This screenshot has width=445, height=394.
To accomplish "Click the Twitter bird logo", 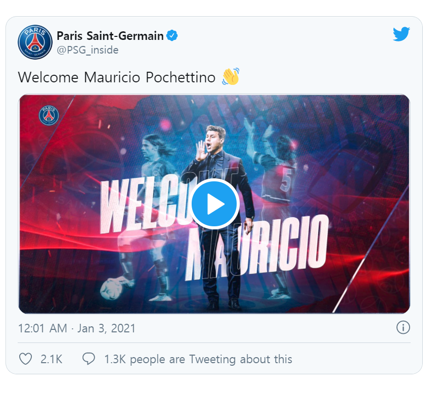I will 401,35.
